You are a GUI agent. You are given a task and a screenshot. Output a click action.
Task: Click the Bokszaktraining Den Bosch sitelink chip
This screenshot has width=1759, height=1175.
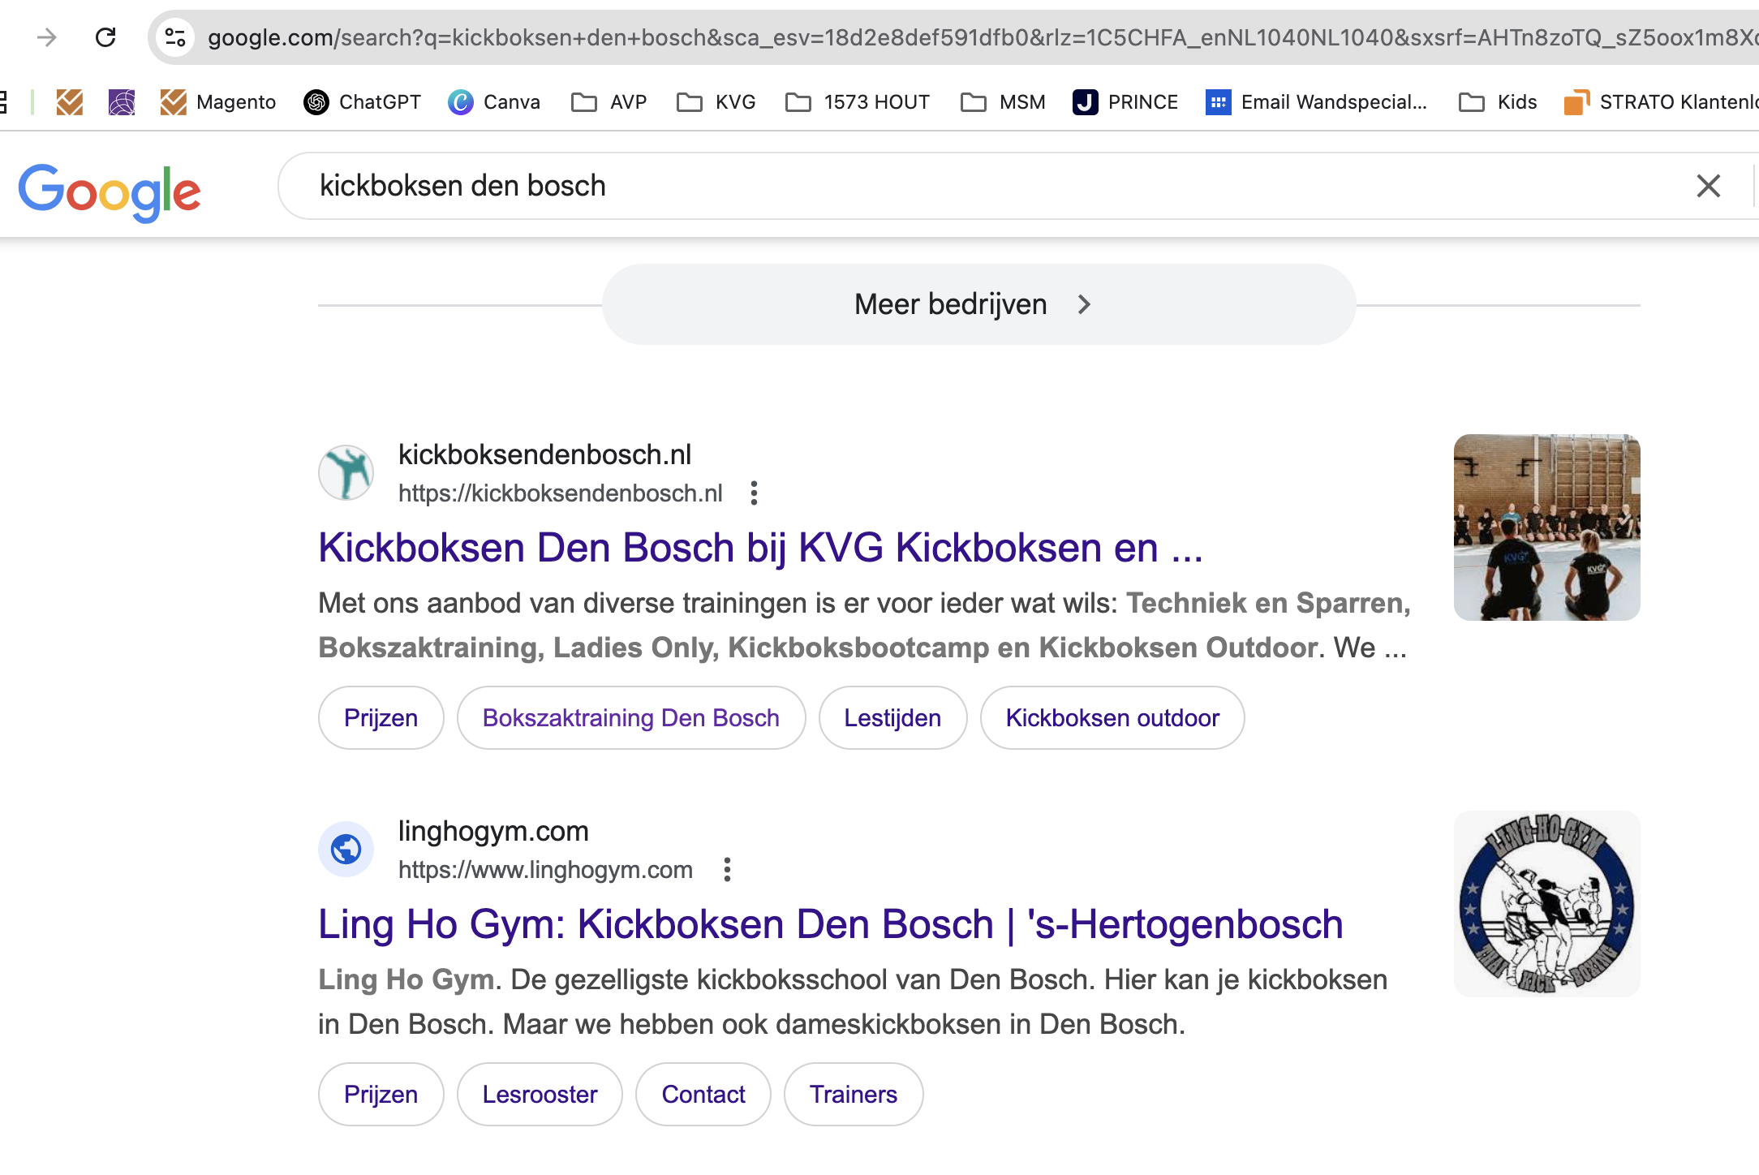630,718
